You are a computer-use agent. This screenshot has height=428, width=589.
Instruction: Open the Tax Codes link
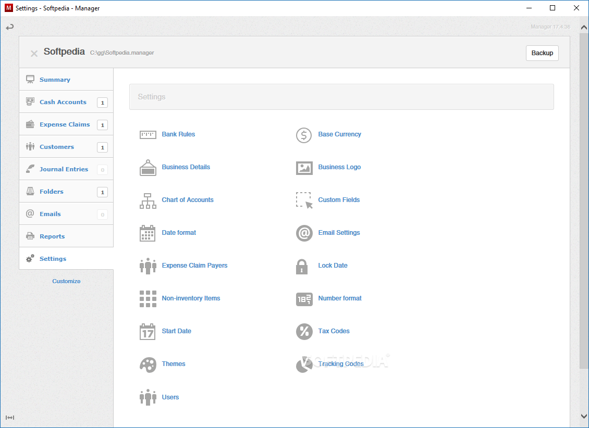(334, 331)
